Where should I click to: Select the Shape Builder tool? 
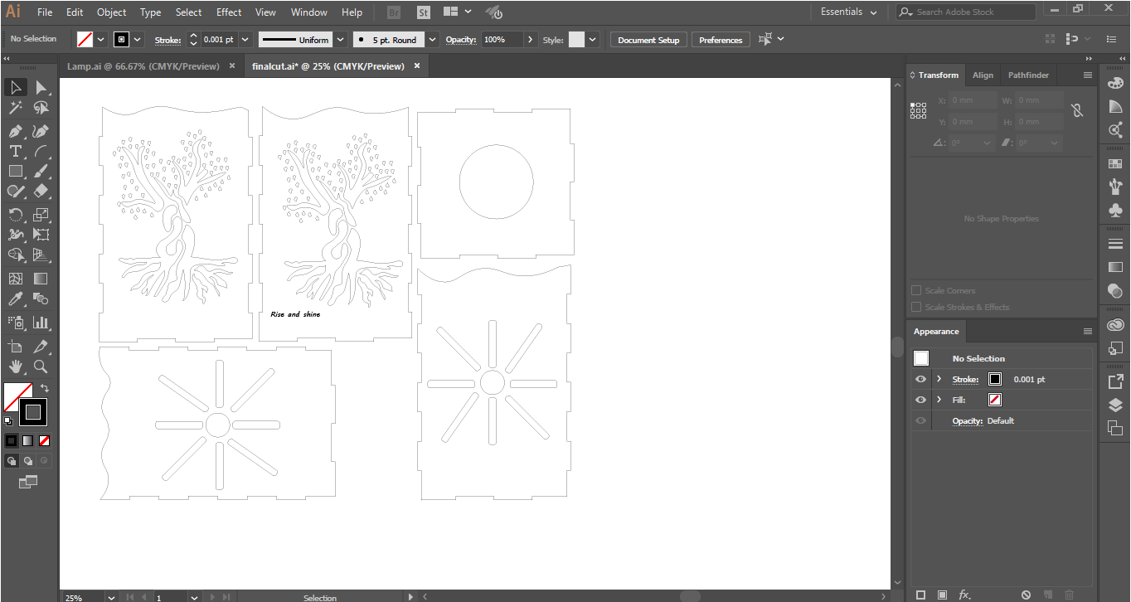click(15, 255)
